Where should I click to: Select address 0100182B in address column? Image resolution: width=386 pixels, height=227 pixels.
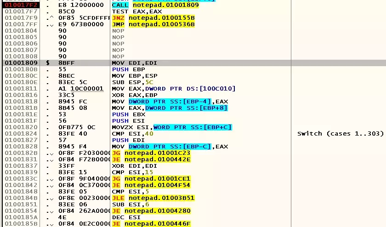click(x=21, y=153)
